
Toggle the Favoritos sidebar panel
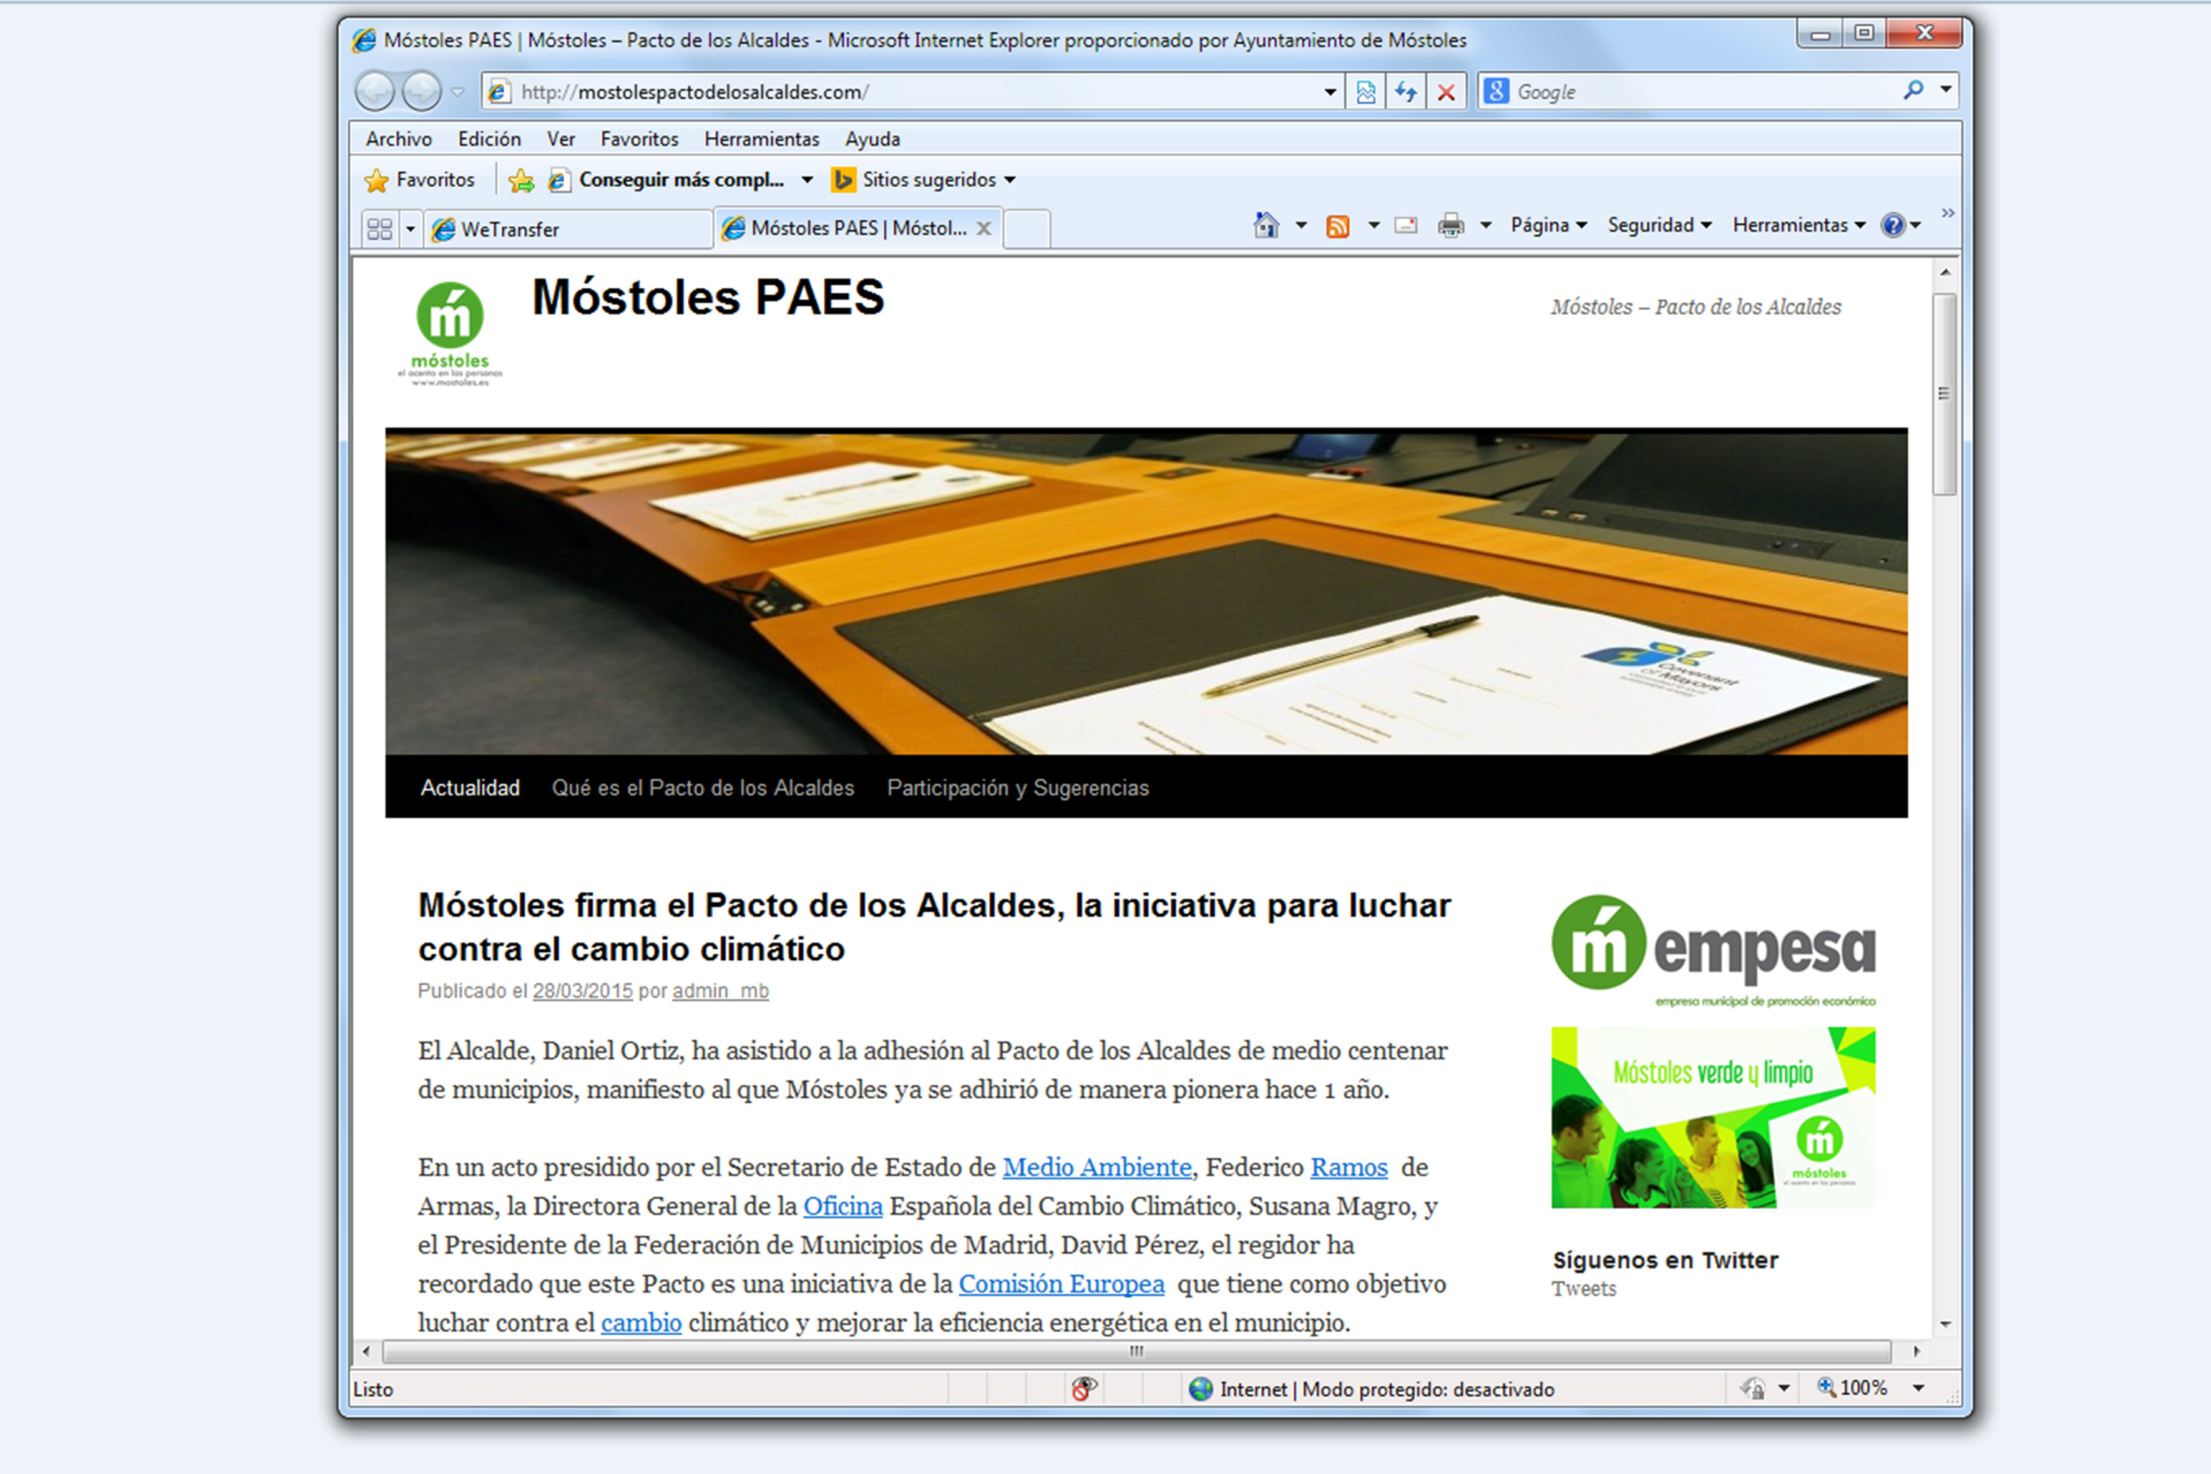coord(420,180)
